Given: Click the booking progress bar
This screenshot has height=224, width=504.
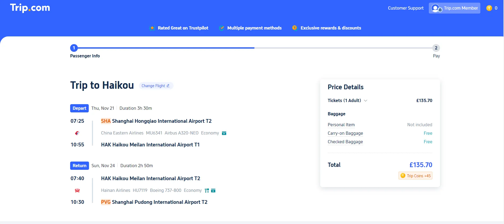Looking at the screenshot, I should pos(255,48).
